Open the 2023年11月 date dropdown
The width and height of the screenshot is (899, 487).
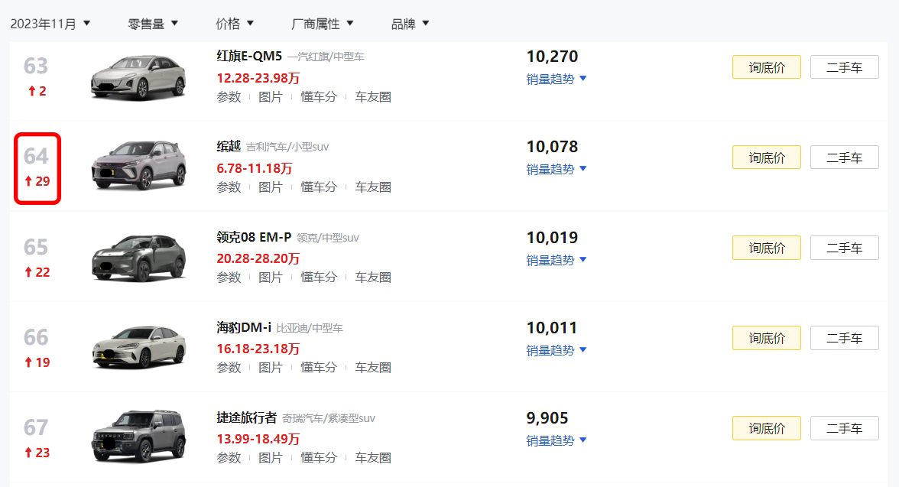[x=50, y=24]
